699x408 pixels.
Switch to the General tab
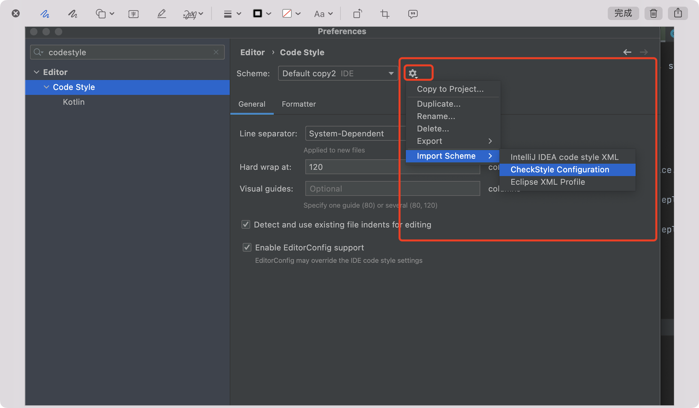(252, 104)
